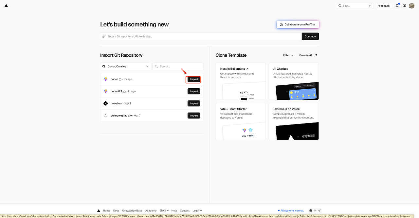
Task: Open the user avatar menu
Action: [x=412, y=6]
